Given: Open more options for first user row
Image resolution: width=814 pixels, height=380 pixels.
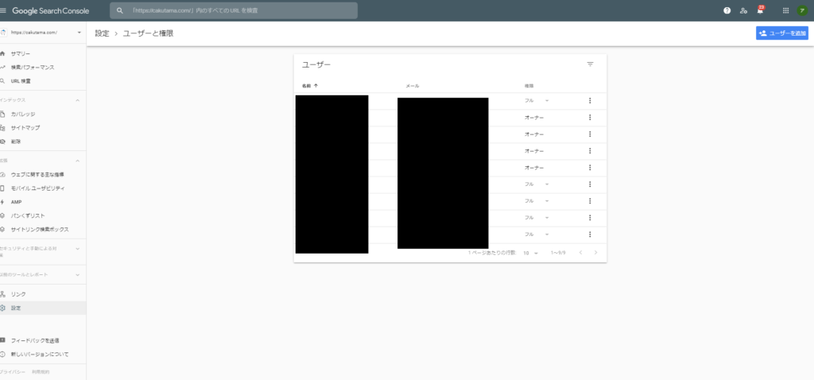Looking at the screenshot, I should pos(591,101).
